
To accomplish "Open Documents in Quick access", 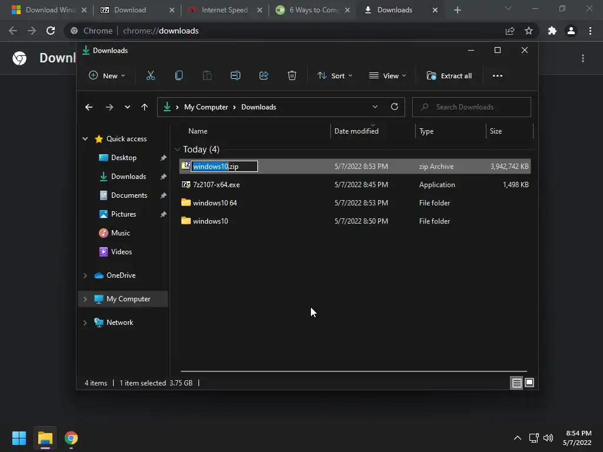I will click(x=129, y=195).
